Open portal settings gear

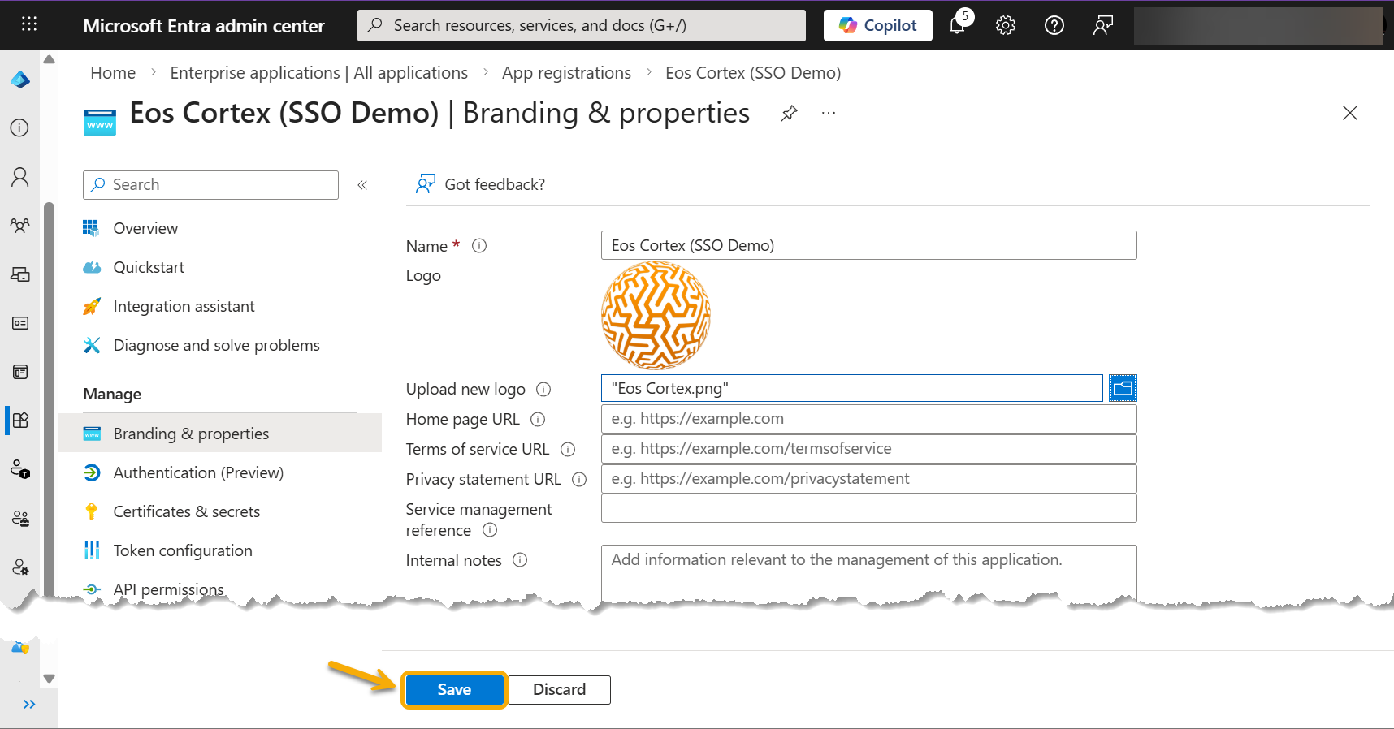pyautogui.click(x=1006, y=25)
